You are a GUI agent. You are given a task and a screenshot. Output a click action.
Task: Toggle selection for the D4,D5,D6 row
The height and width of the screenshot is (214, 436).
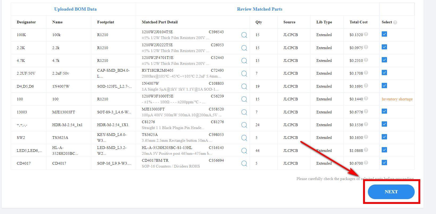(x=384, y=85)
